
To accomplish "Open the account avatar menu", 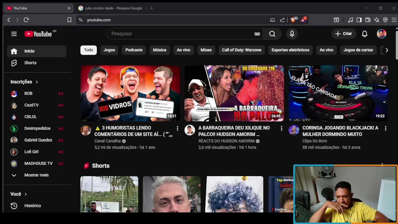I will 382,34.
